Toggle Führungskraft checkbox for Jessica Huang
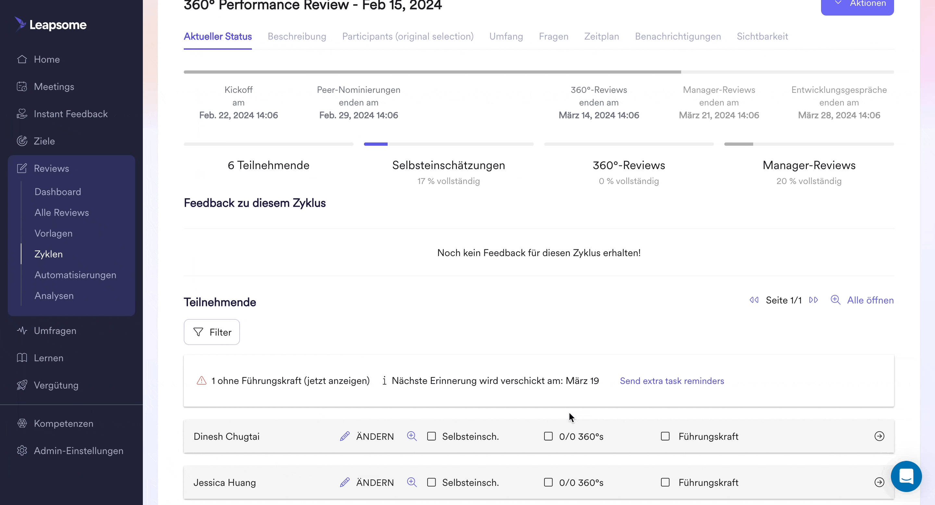The image size is (935, 505). [x=665, y=482]
